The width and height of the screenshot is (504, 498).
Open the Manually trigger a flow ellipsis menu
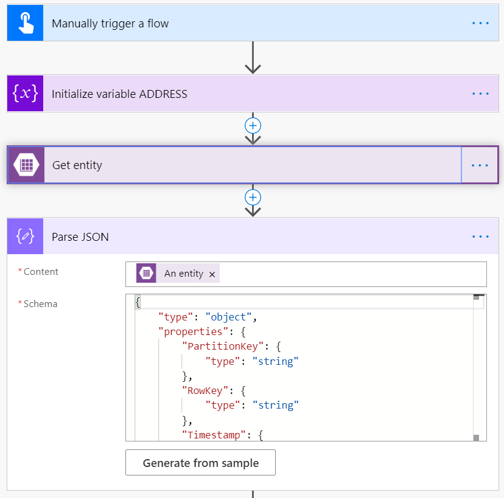(x=480, y=22)
